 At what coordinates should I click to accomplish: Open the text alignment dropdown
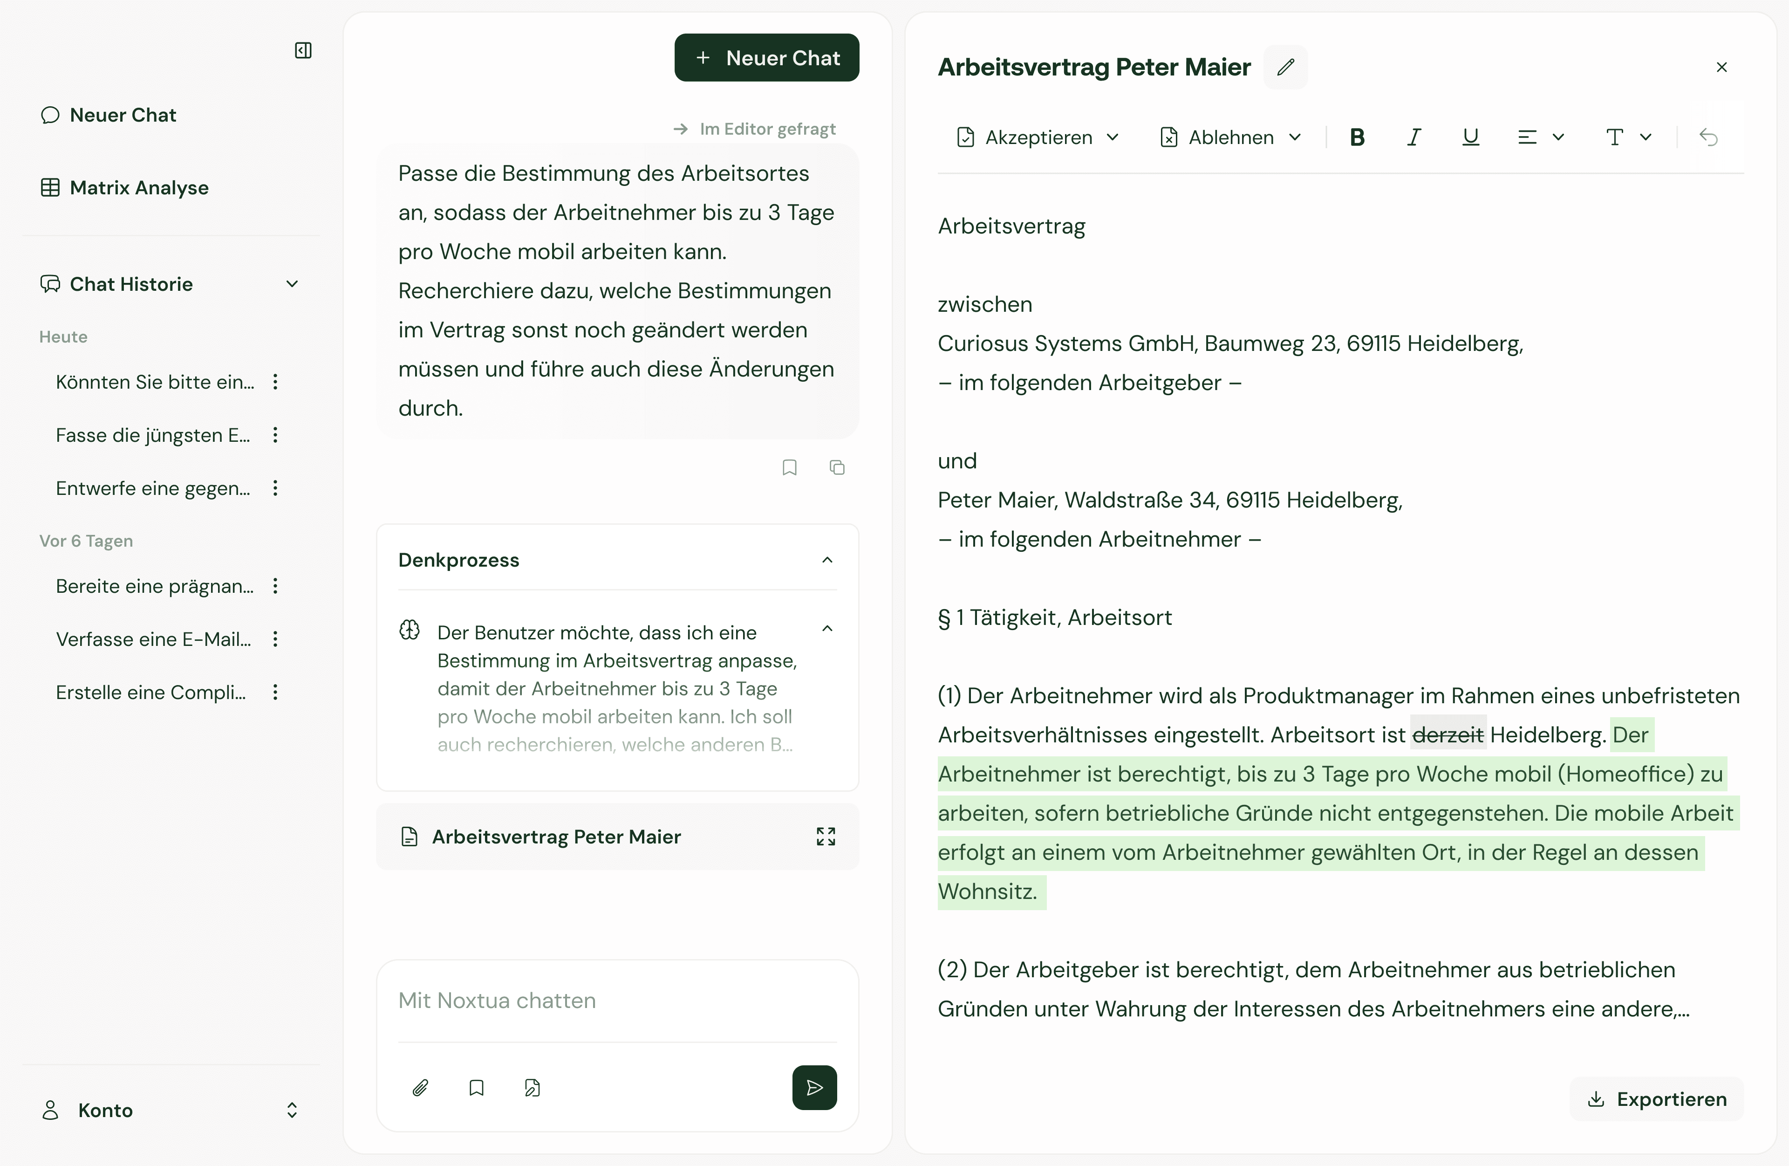pos(1540,137)
